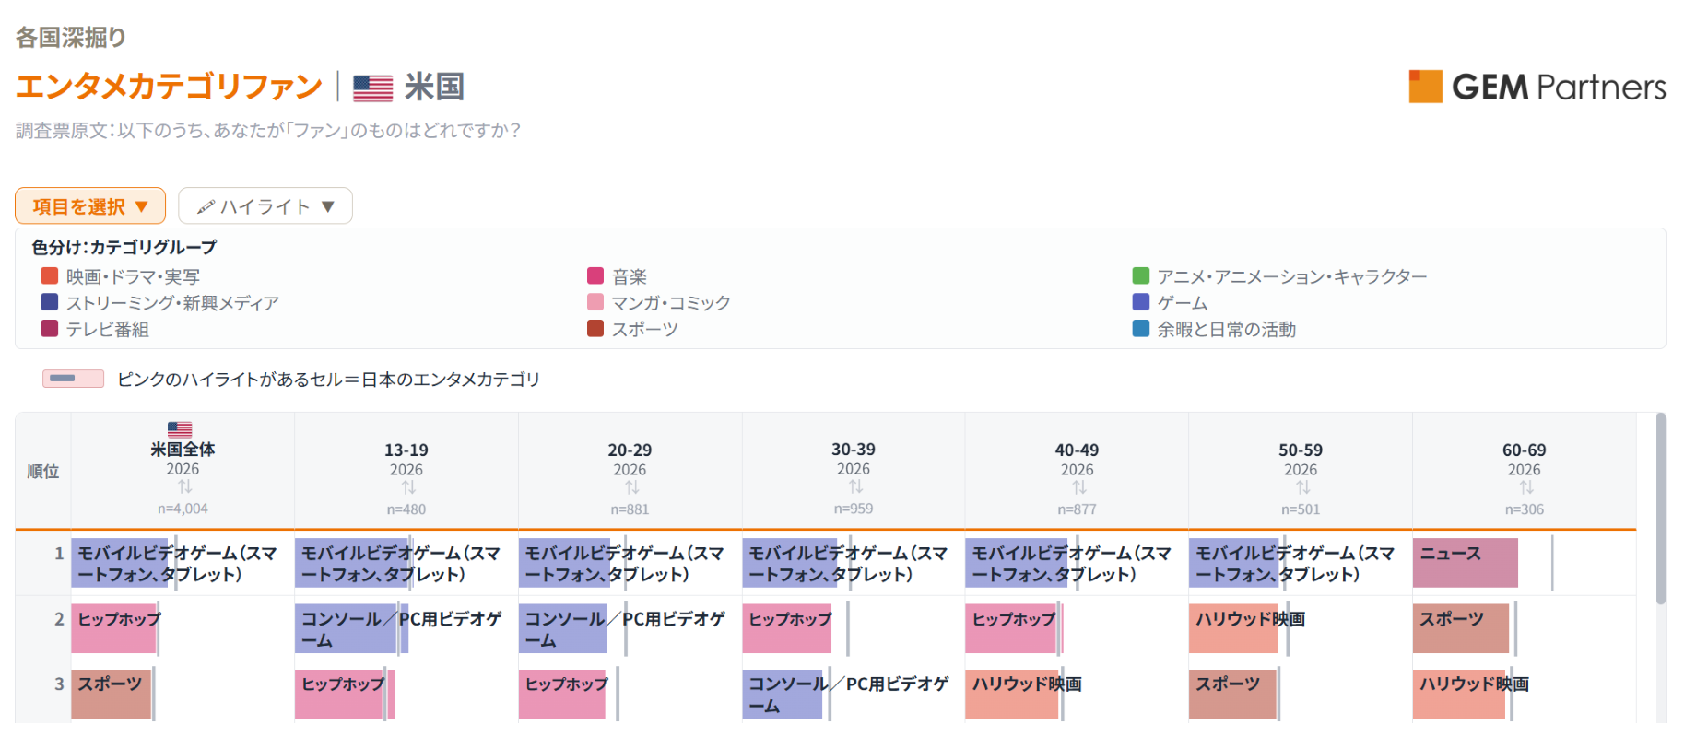Screen dimensions: 1696x737
Task: Click the 映画・ドラマ・実写 legend color swatch
Action: (x=50, y=275)
